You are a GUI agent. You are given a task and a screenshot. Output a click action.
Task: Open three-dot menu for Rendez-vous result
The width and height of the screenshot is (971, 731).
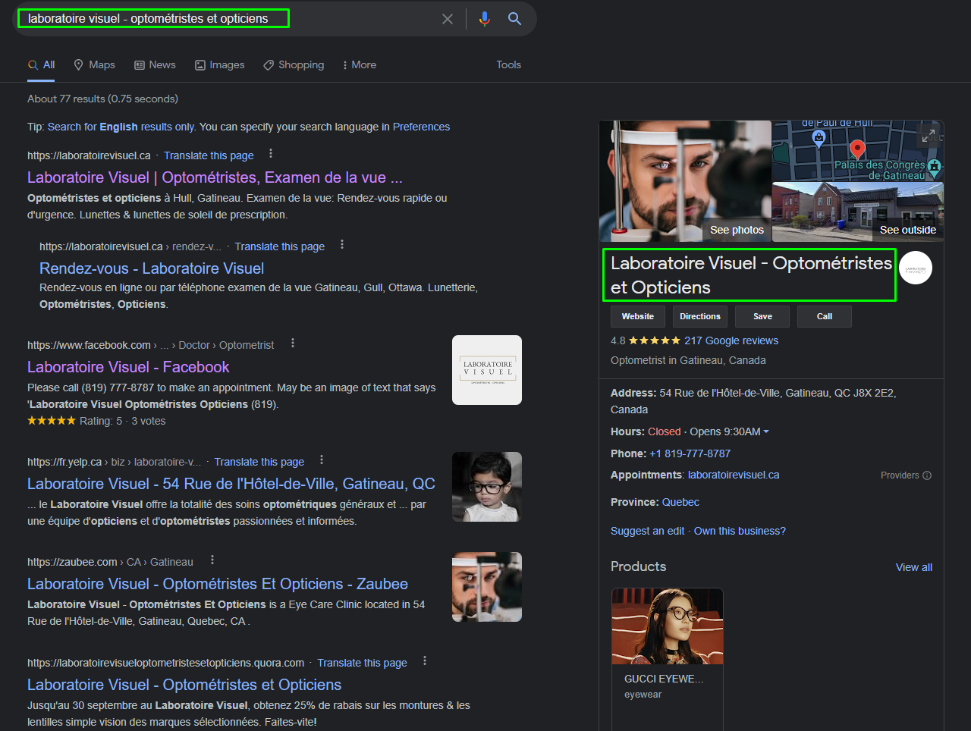point(342,245)
